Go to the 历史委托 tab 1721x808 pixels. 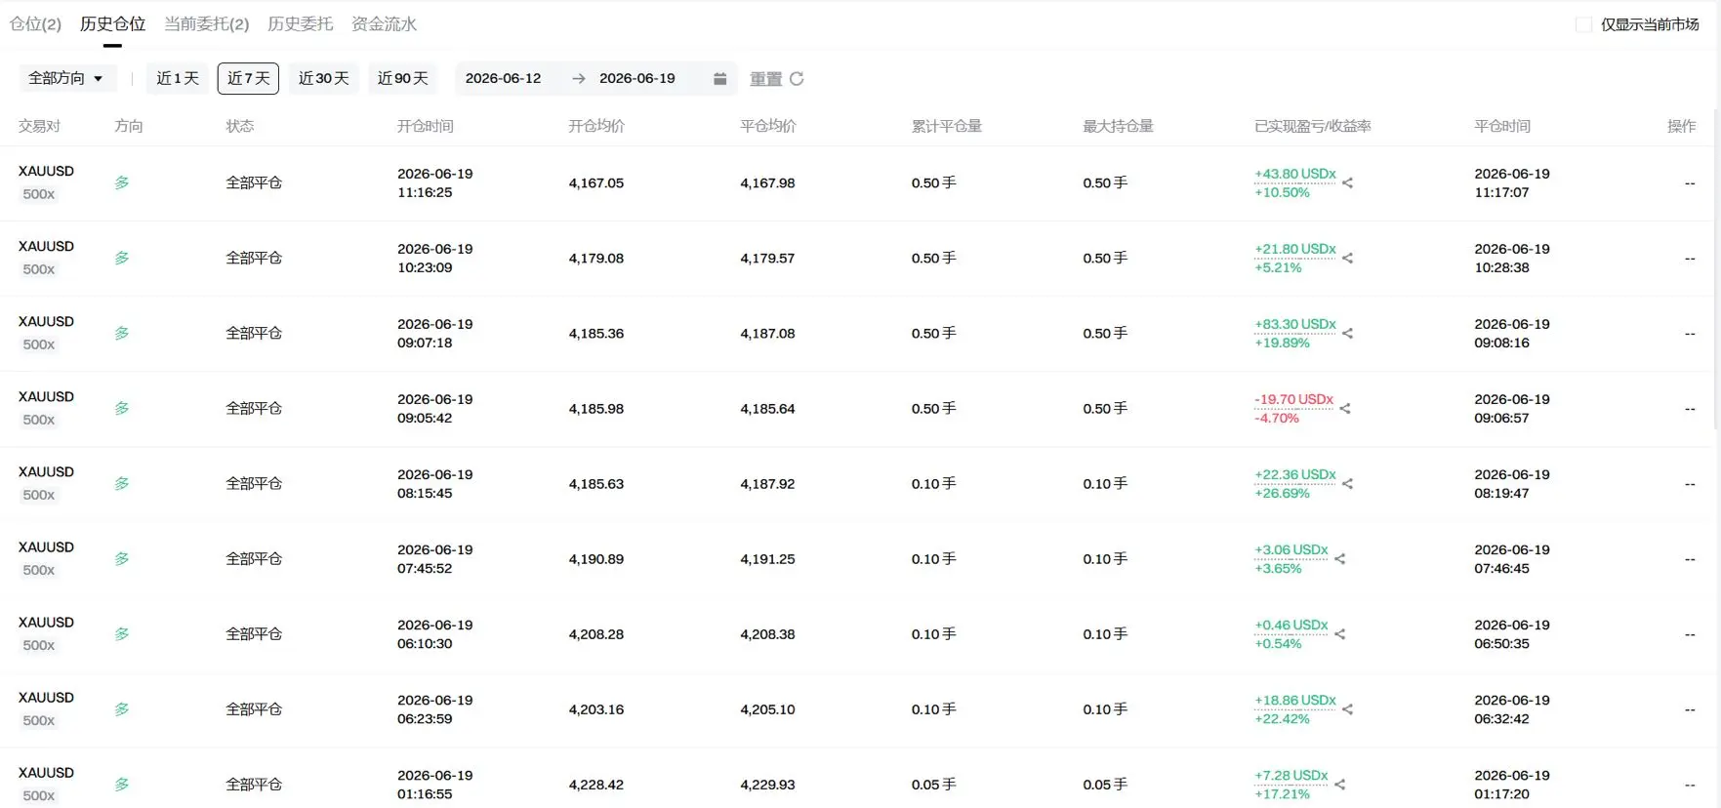[300, 23]
